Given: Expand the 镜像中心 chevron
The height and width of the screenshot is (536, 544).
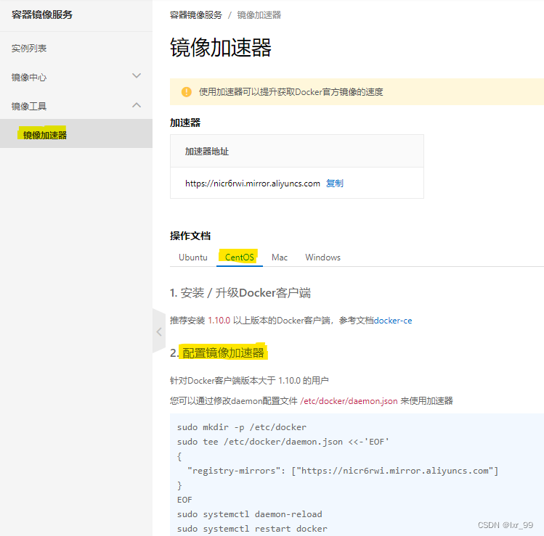Looking at the screenshot, I should click(x=137, y=76).
